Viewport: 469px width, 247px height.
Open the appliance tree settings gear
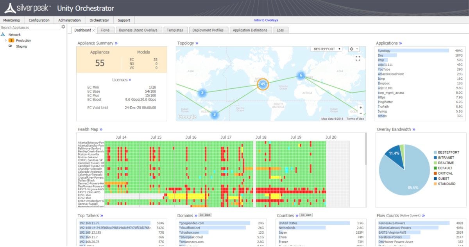[x=63, y=27]
